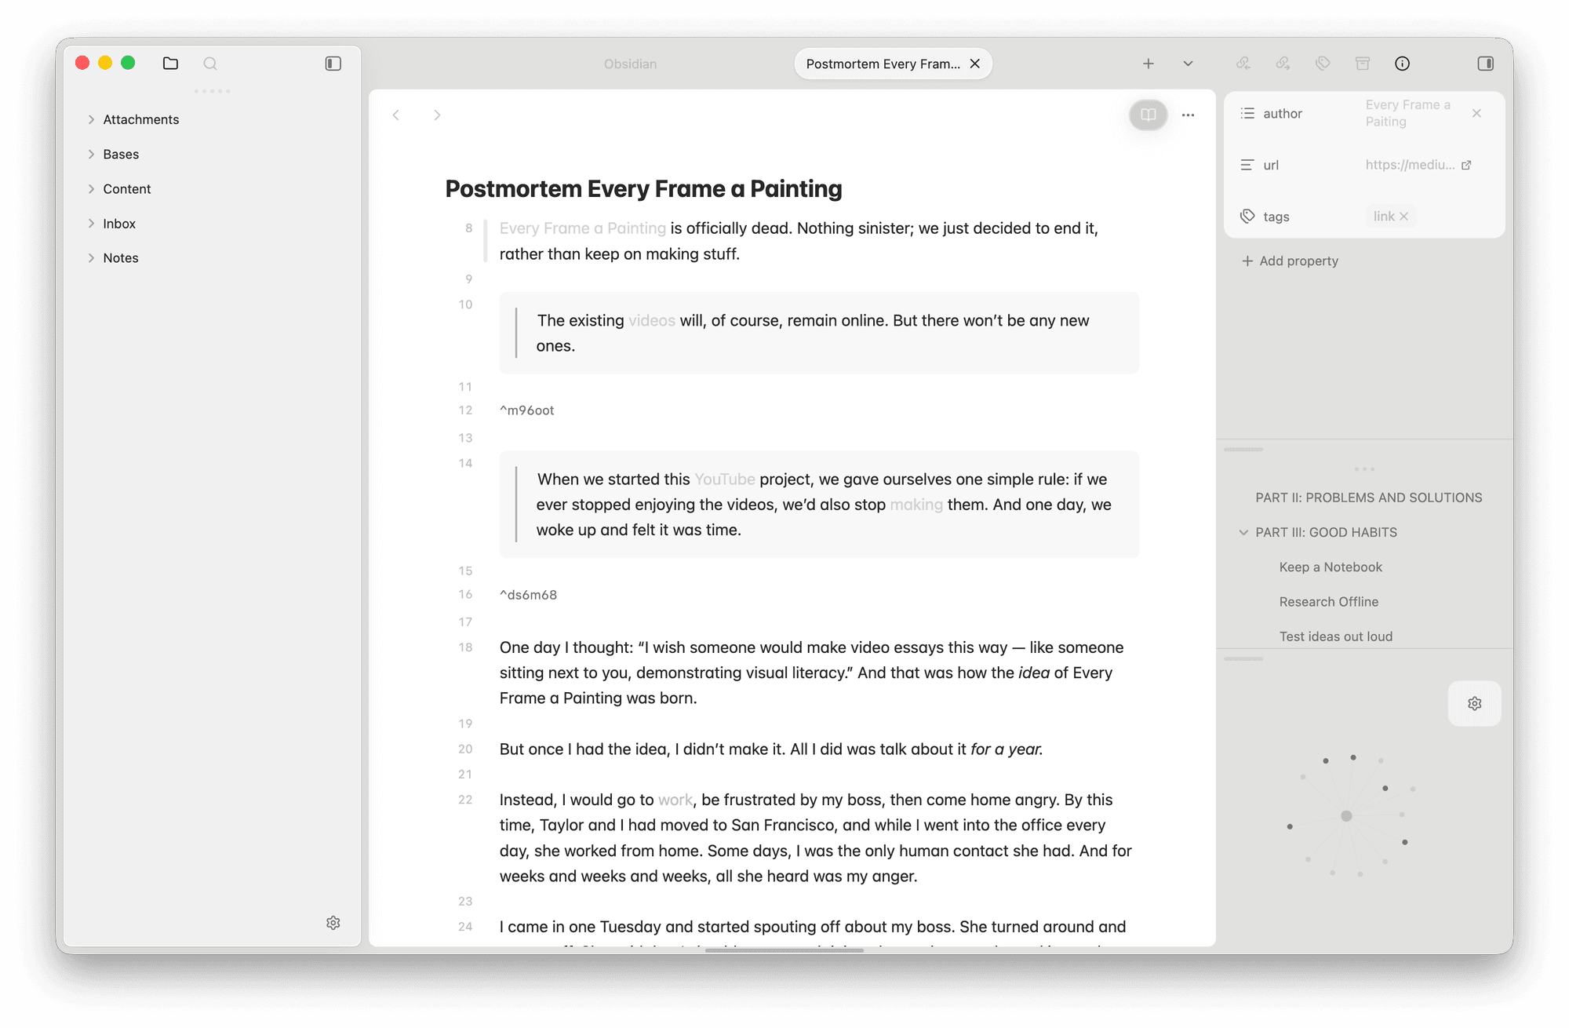Click the note title Postmortem Every Frame a Painting
1569x1028 pixels.
[x=643, y=188]
